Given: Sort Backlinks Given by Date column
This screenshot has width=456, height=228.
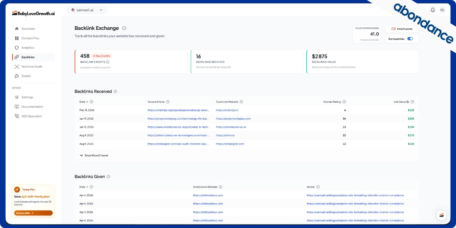Looking at the screenshot, I should coord(84,187).
